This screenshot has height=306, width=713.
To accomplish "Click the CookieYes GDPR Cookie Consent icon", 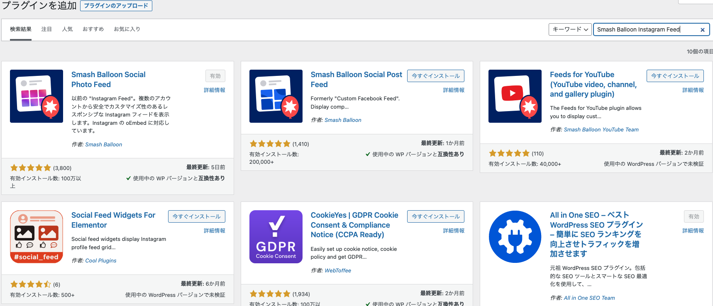I will coord(276,237).
